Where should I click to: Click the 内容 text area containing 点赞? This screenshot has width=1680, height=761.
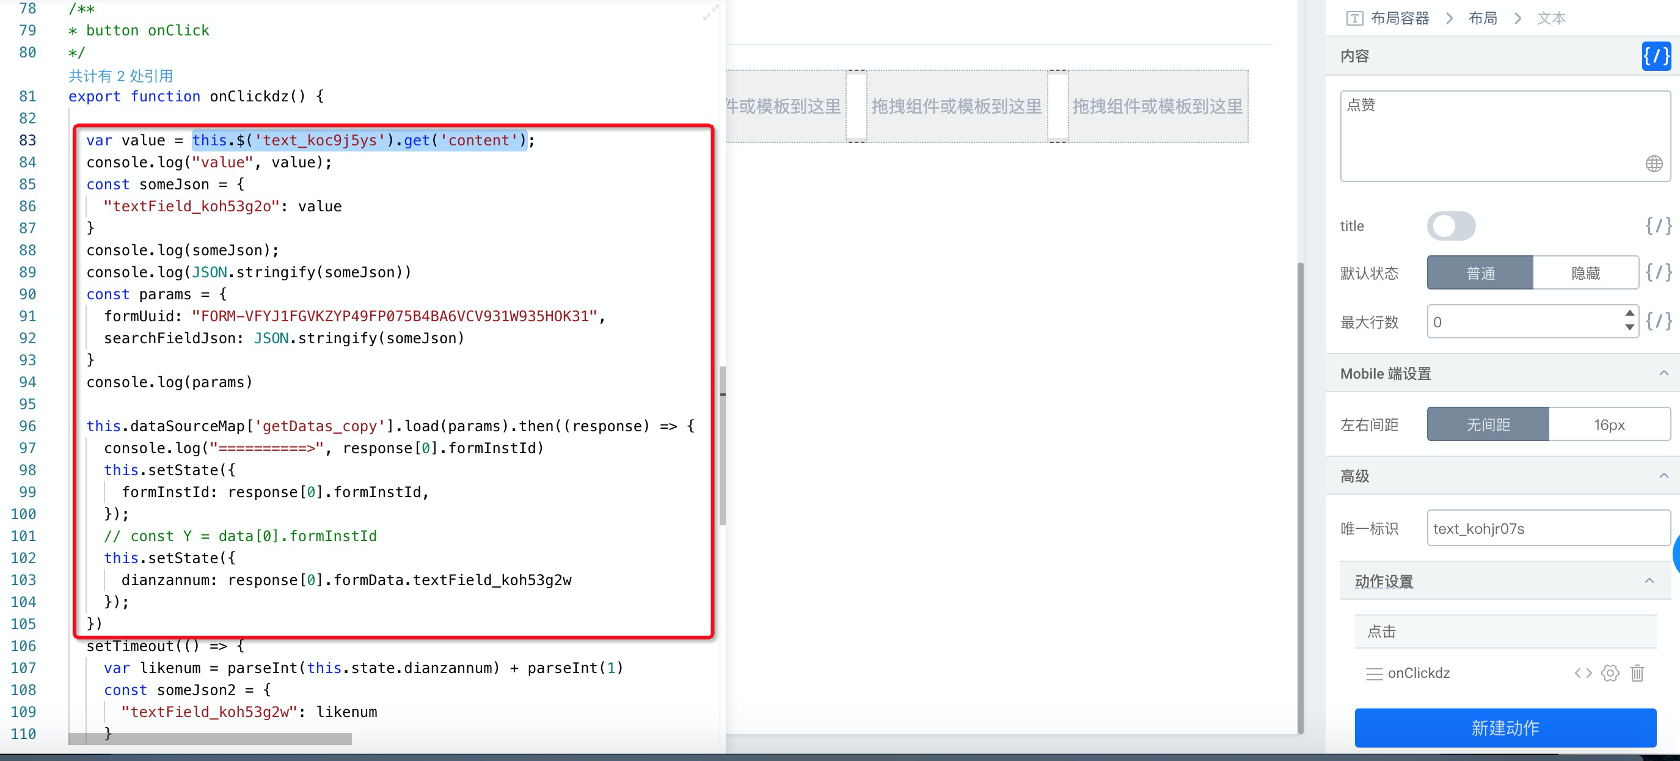pos(1505,136)
